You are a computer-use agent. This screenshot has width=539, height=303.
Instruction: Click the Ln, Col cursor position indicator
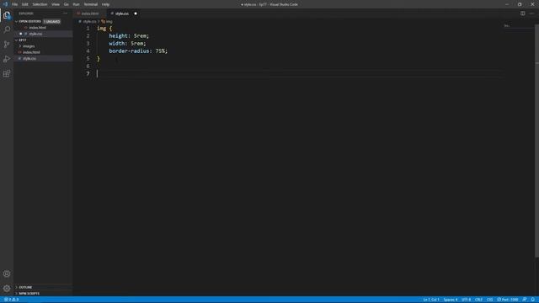[x=430, y=300]
